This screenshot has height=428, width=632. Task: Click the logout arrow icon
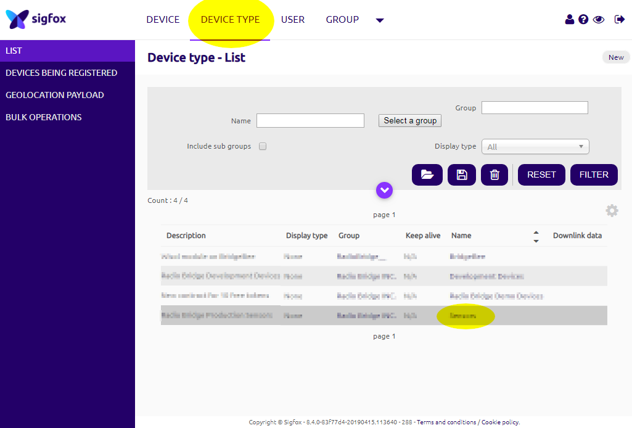[619, 19]
